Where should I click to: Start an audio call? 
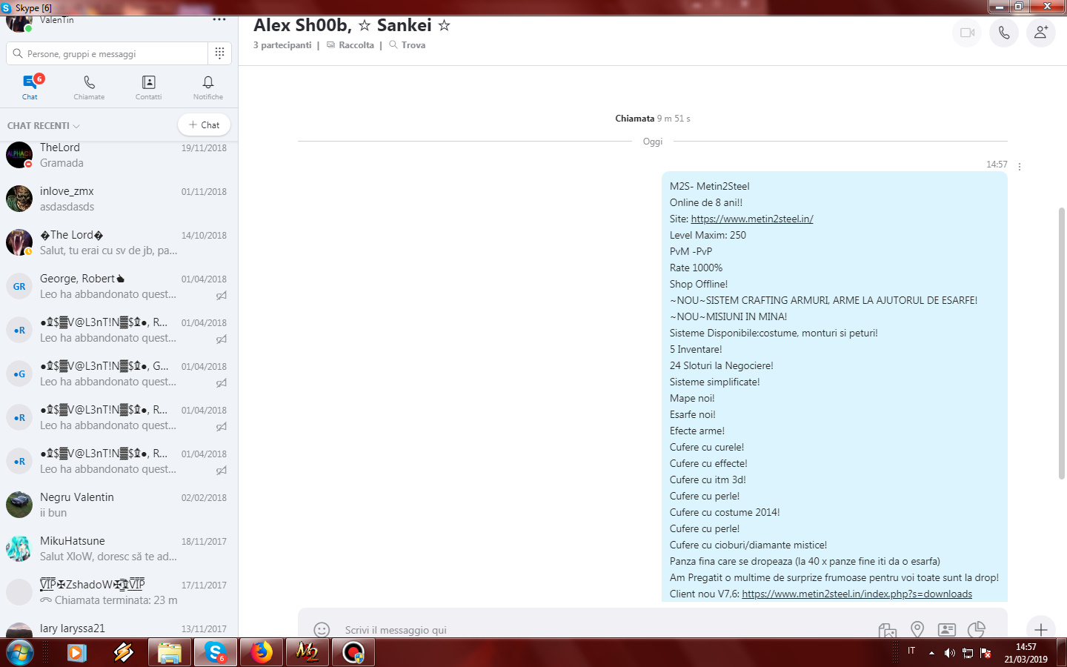[x=1004, y=33]
